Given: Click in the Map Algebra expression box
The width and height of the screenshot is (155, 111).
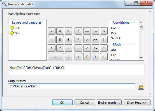Looking at the screenshot, I should point(76,70).
